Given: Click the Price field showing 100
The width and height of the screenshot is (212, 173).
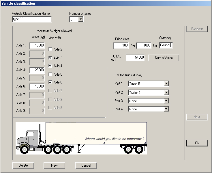Looking at the screenshot, I should [x=121, y=46].
